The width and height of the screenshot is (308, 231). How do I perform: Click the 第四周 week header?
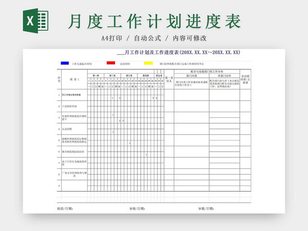tap(146, 76)
